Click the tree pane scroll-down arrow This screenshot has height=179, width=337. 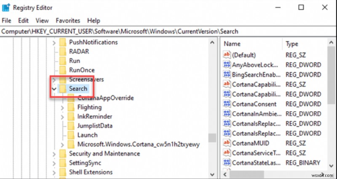point(212,174)
